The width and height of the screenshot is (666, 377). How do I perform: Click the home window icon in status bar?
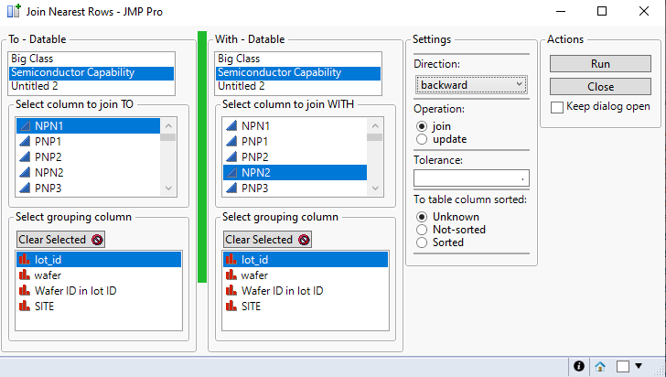(600, 366)
